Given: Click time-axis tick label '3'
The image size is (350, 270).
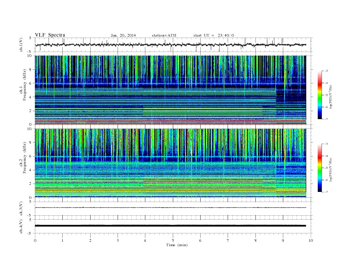Looking at the screenshot, I should (118, 240).
